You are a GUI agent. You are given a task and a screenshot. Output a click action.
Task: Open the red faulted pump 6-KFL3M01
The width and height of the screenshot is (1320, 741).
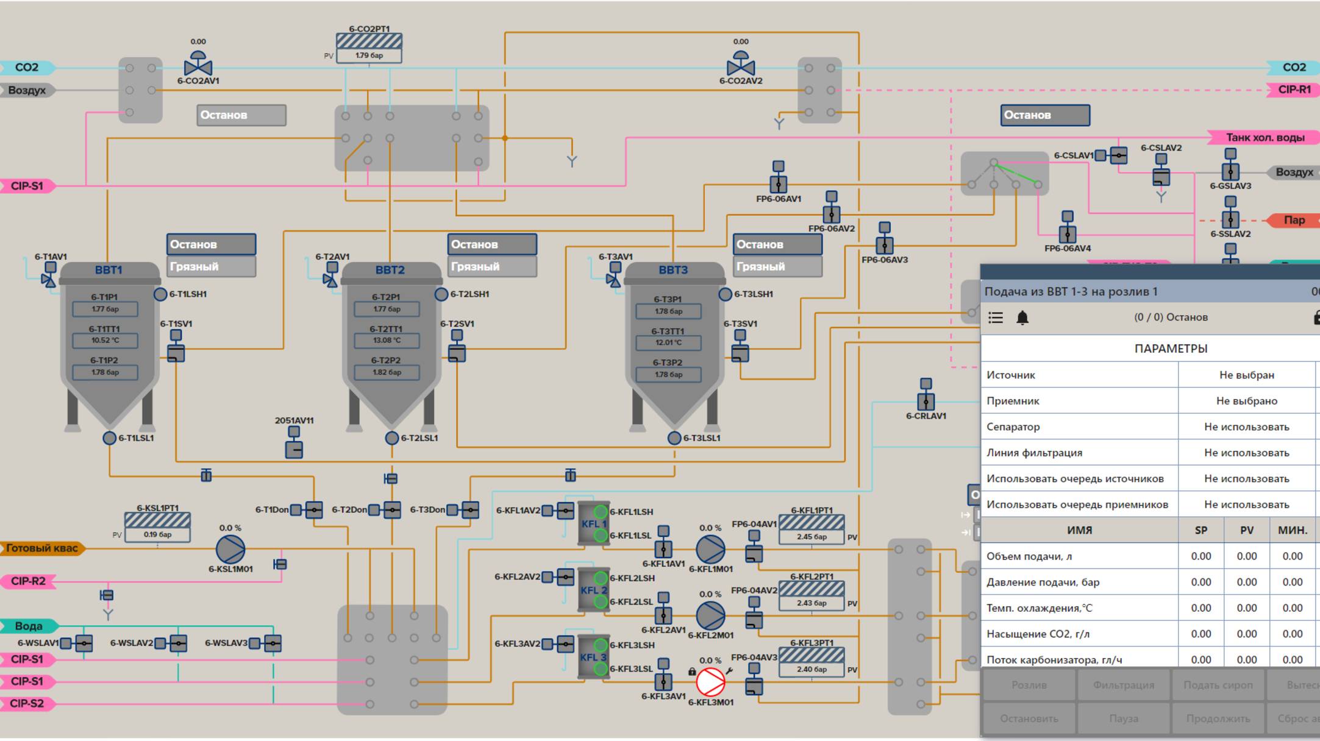coord(710,682)
